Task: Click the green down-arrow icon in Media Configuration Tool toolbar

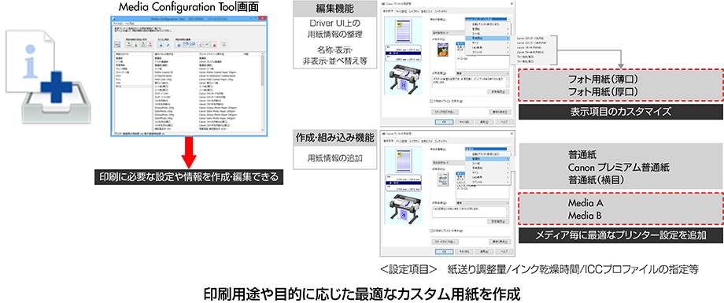Action: (x=135, y=45)
